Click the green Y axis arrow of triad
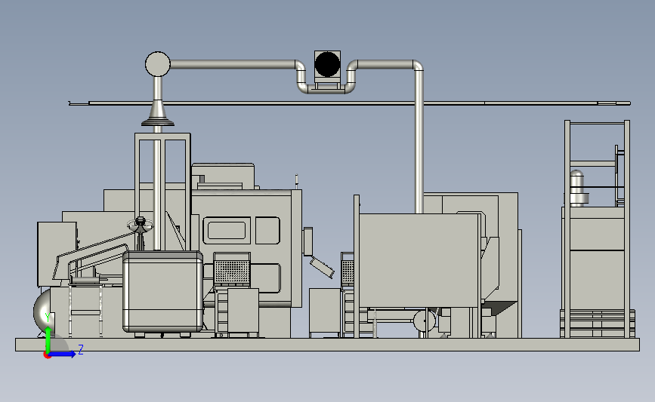Image resolution: width=655 pixels, height=402 pixels. [48, 339]
